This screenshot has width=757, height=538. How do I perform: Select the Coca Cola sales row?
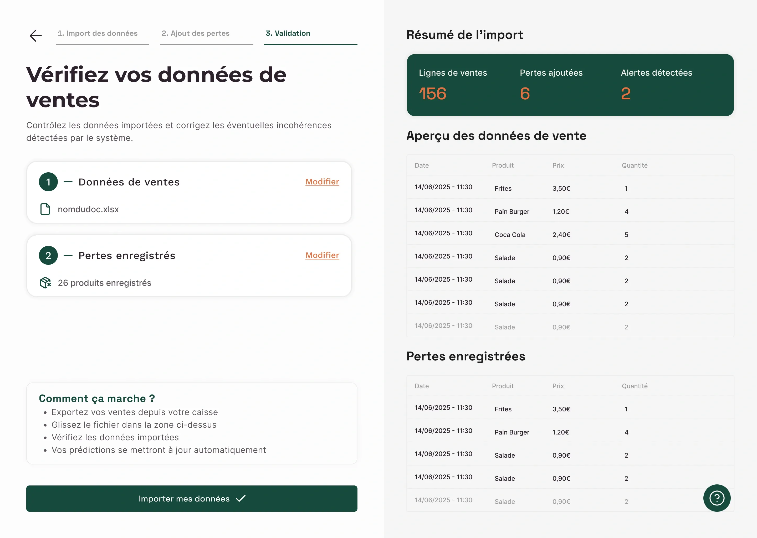click(510, 235)
